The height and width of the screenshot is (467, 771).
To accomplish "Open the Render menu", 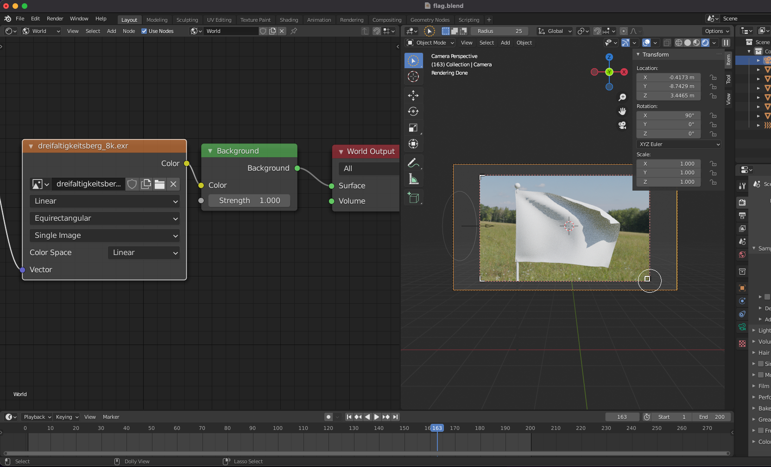I will click(55, 19).
